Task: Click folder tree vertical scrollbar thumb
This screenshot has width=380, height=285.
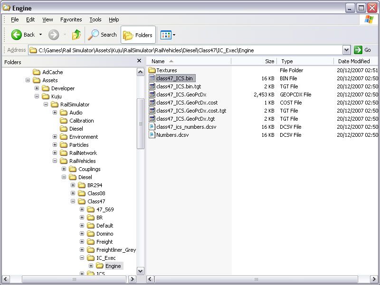Action: pyautogui.click(x=140, y=123)
